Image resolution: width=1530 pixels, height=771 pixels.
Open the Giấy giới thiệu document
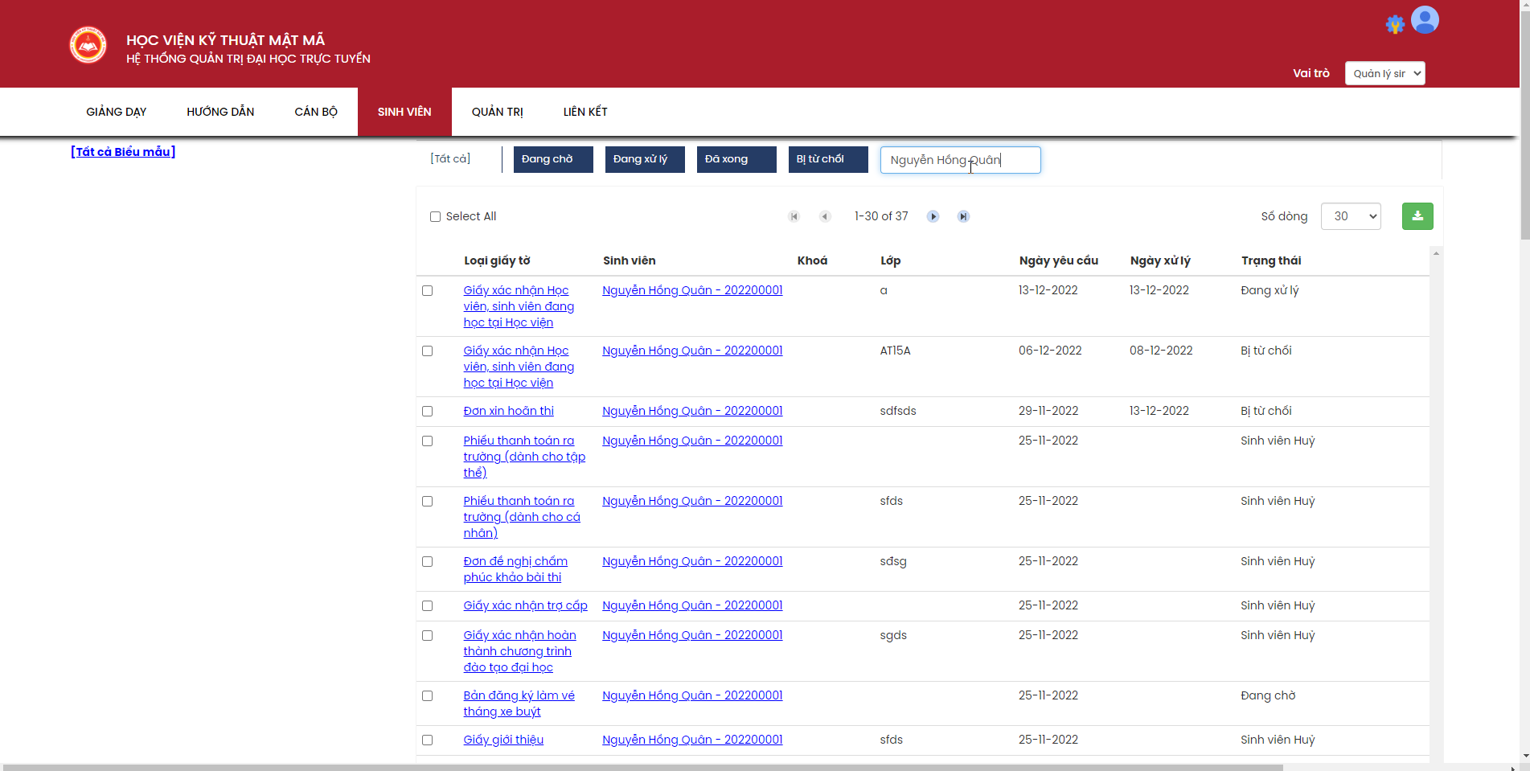(x=503, y=740)
